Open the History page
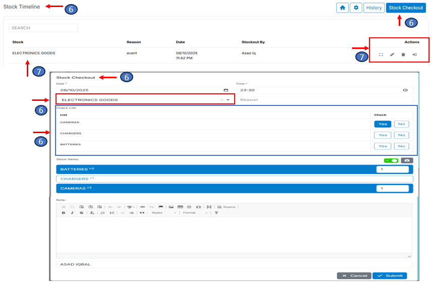The image size is (432, 284). [x=374, y=8]
